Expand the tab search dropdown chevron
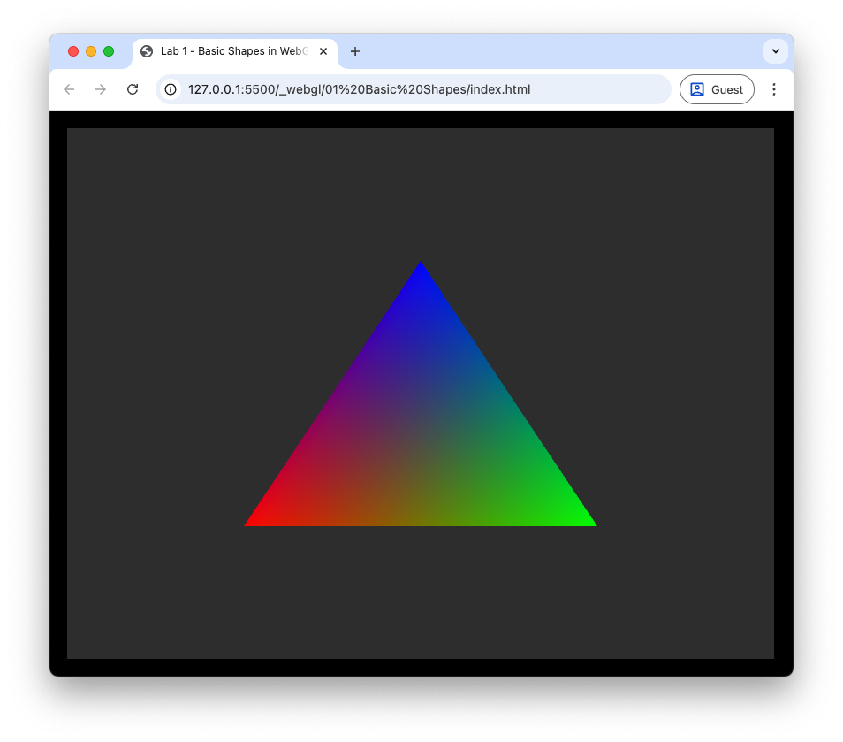Viewport: 843px width, 742px height. [775, 51]
